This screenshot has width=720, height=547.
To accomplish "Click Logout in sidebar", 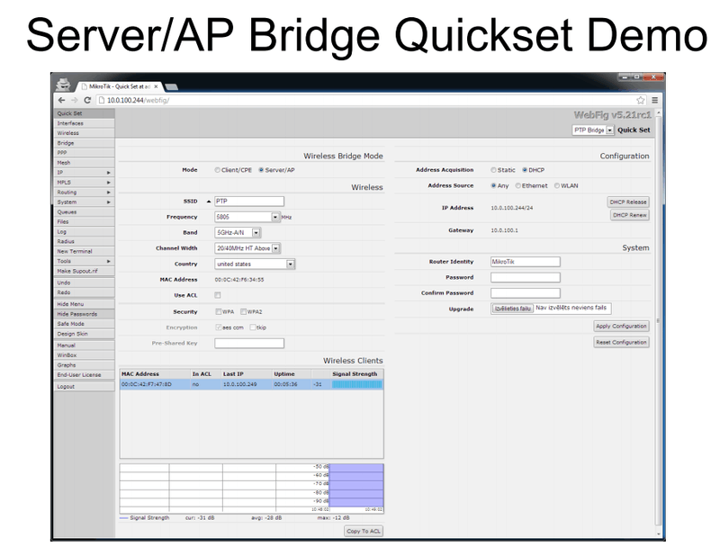I will click(84, 387).
